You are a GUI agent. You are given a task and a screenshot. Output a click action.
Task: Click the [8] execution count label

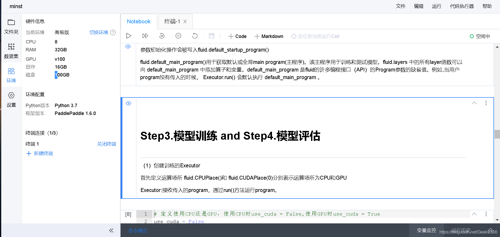128,214
